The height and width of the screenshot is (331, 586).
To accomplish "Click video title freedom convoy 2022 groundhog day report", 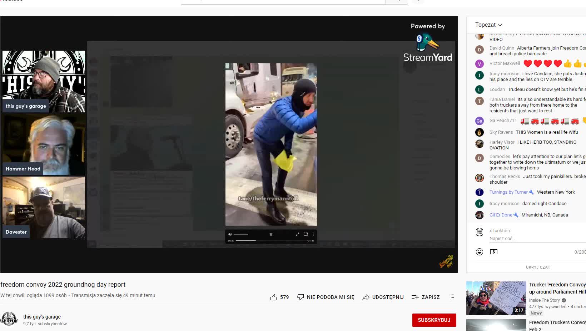I will tap(63, 285).
